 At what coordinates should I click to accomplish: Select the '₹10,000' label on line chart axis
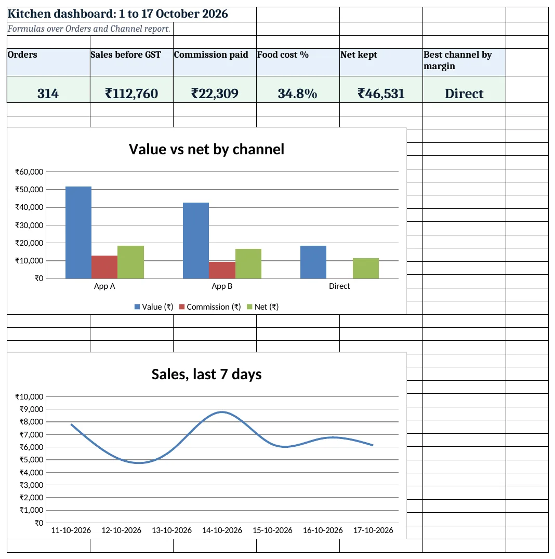(29, 397)
